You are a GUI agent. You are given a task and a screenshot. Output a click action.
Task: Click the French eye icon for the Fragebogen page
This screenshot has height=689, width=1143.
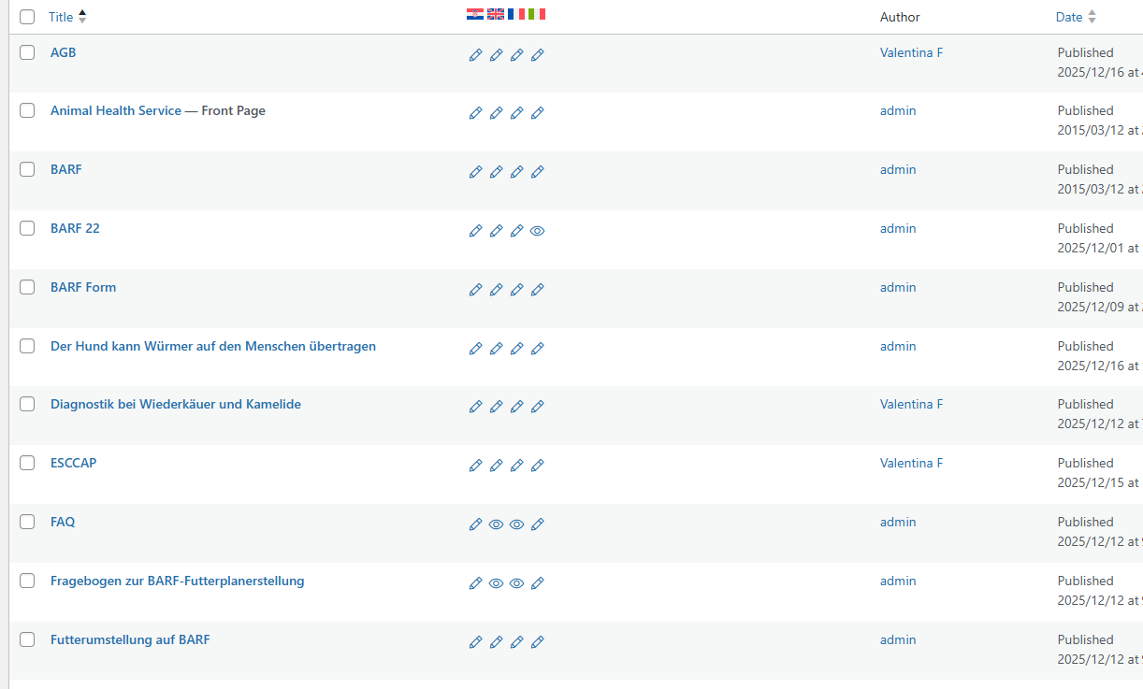click(516, 583)
